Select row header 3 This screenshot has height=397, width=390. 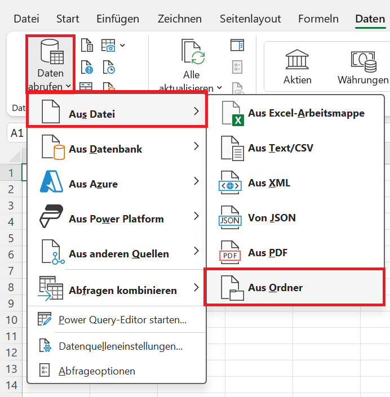tap(11, 206)
